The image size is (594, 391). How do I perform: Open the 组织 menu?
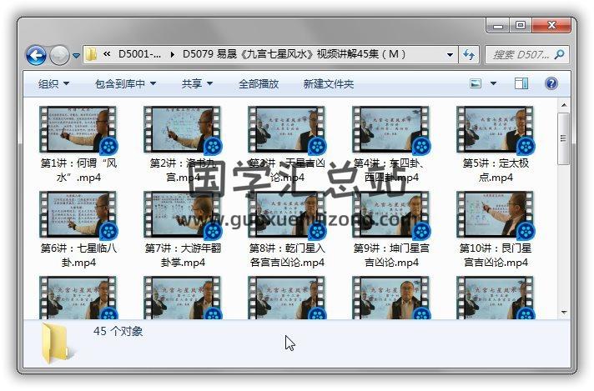53,84
